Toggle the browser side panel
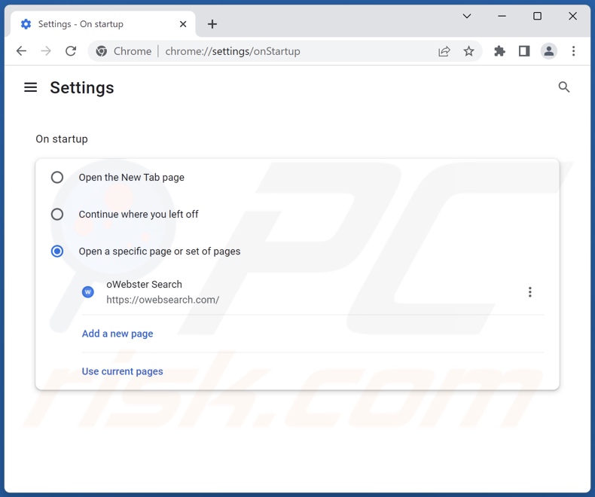 point(524,51)
